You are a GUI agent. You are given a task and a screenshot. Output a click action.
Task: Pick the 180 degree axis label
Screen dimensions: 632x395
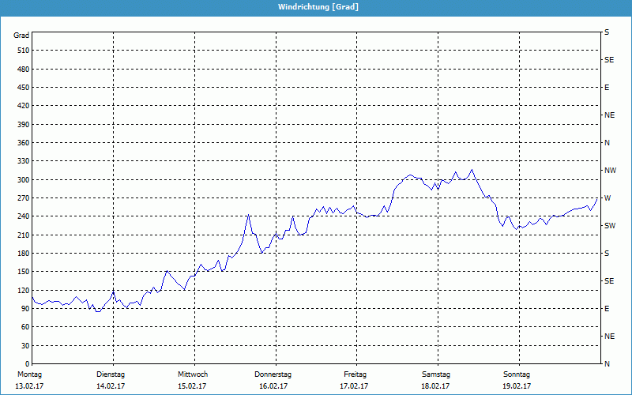21,254
